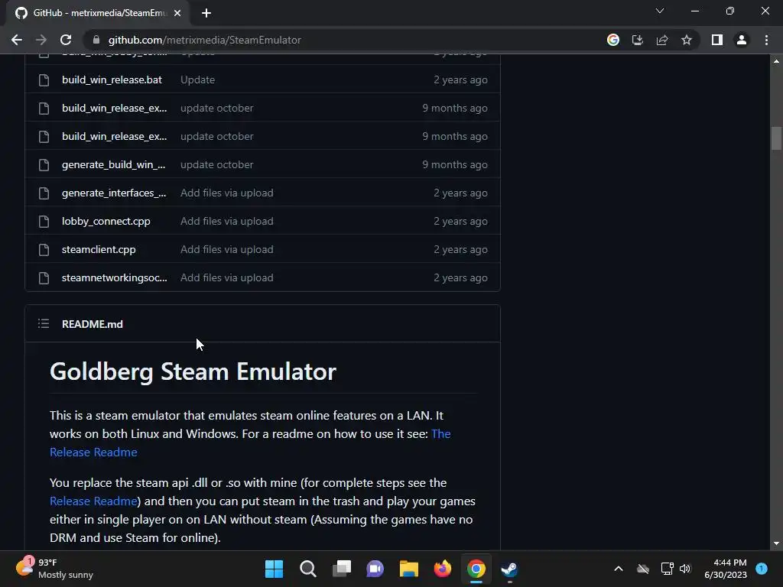Switch to Chrome in the taskbar
This screenshot has height=587, width=783.
tap(476, 569)
